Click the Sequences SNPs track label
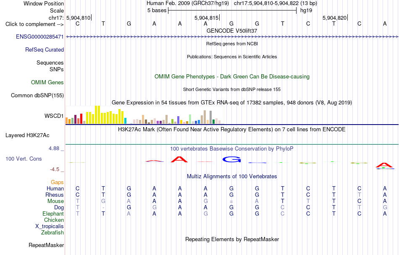Image resolution: width=399 pixels, height=255 pixels. [x=50, y=66]
